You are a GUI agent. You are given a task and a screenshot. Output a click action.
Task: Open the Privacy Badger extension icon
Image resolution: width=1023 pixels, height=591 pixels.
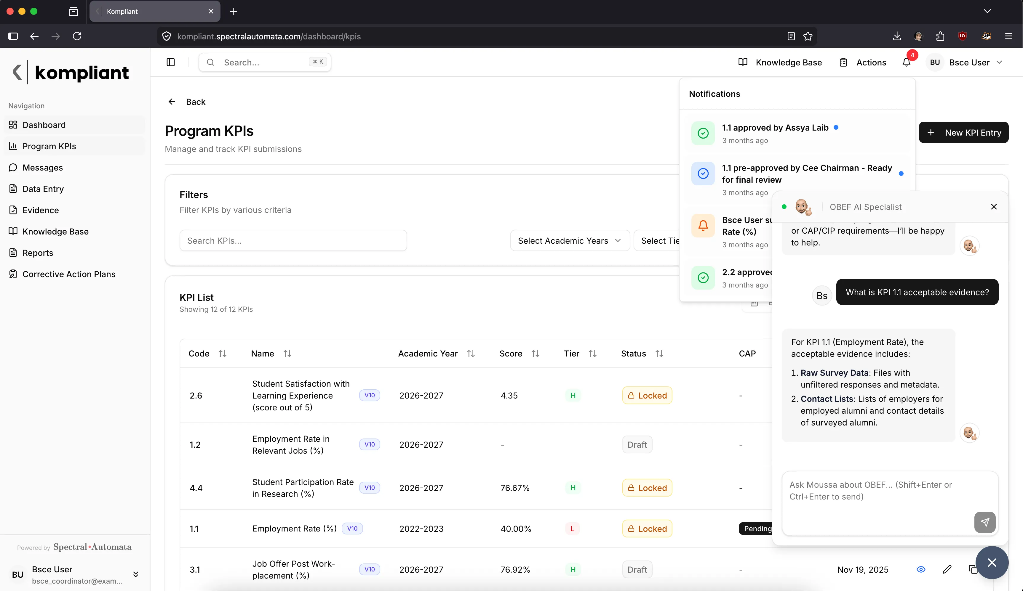pos(987,36)
